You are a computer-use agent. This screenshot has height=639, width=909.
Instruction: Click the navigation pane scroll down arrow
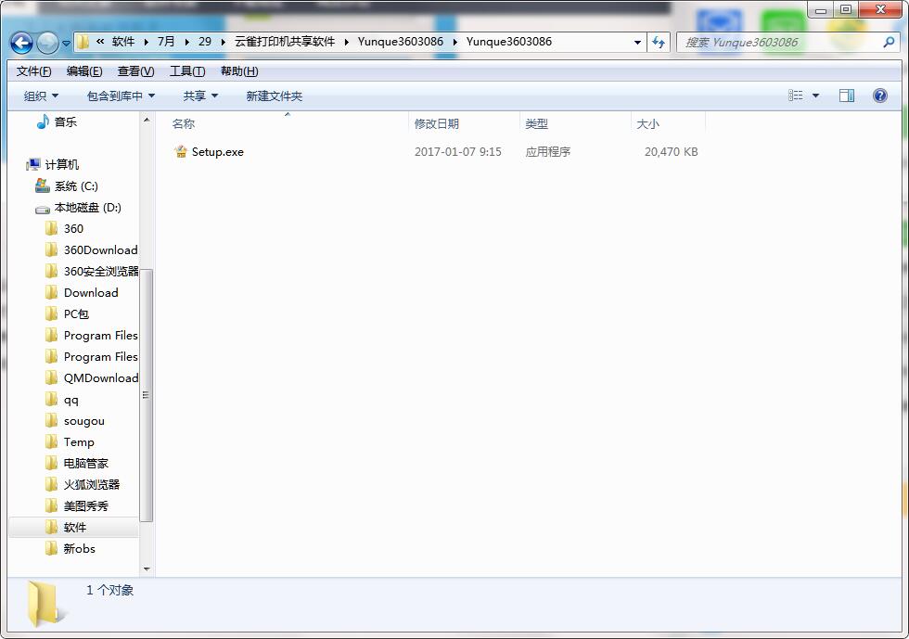(x=147, y=569)
